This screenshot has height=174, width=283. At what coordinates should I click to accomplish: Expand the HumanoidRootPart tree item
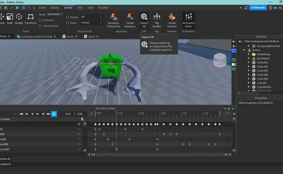point(248,46)
